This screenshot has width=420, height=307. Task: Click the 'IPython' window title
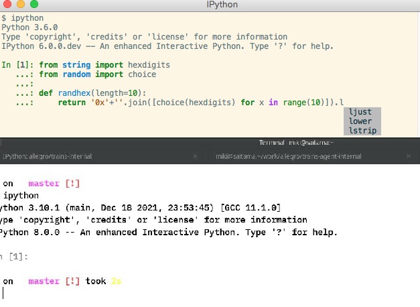(x=222, y=5)
